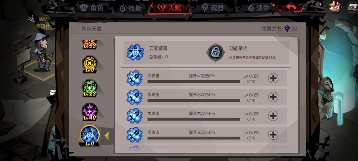Image resolution: width=358 pixels, height=161 pixels.
Task: Select the fire Lv53 talent icon
Action: coord(90,44)
